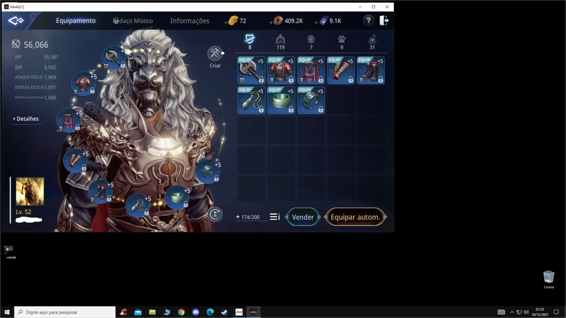
Task: Click the equipped chest armor slot on character
Action: pos(84,84)
